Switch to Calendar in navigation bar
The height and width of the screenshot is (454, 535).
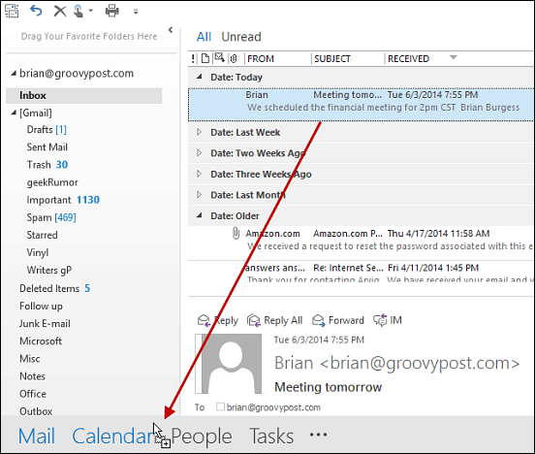point(113,437)
